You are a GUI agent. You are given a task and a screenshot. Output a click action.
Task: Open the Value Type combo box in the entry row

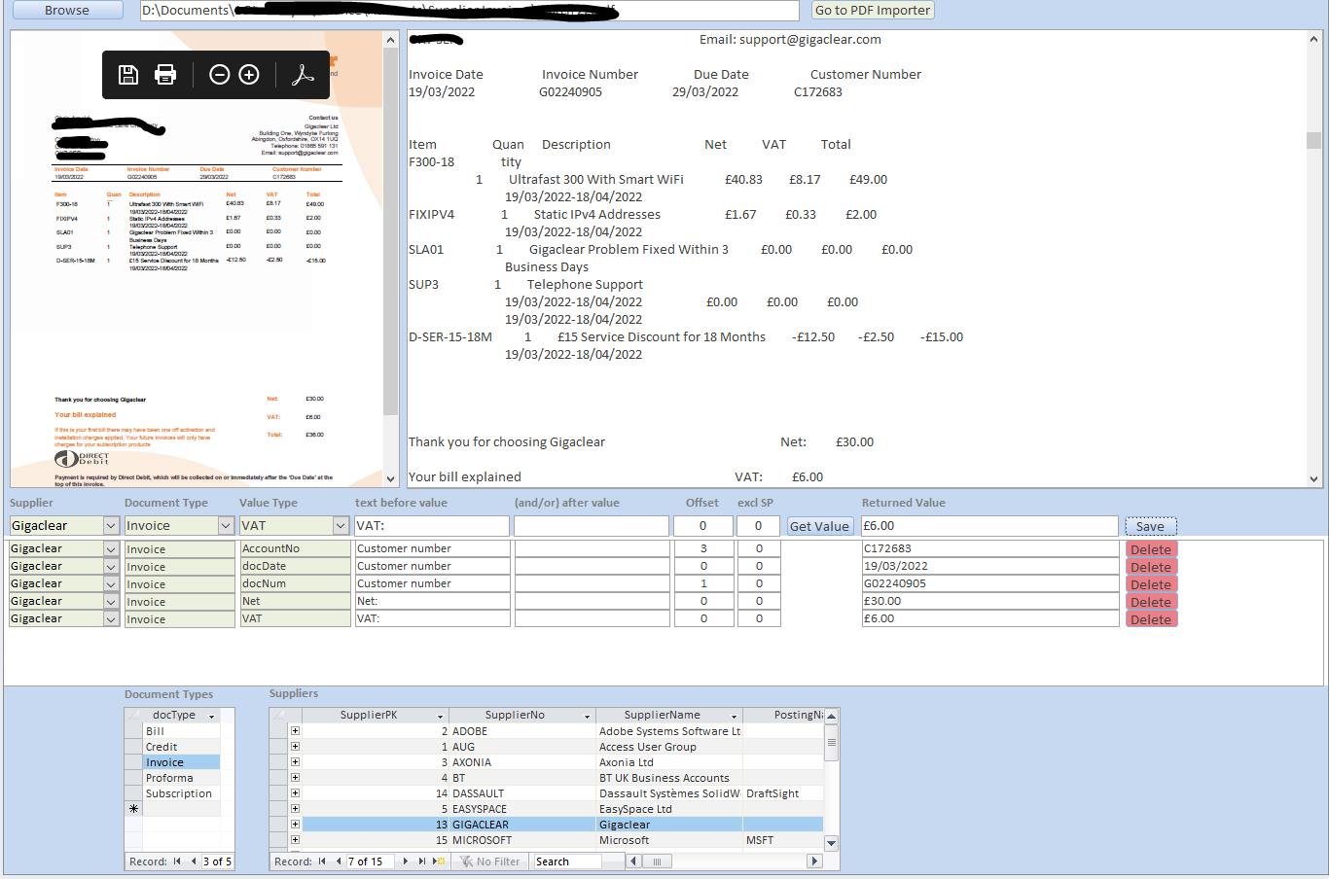pos(341,526)
